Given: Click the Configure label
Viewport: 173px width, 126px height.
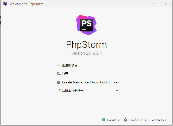Looking at the screenshot, I should pyautogui.click(x=136, y=120).
